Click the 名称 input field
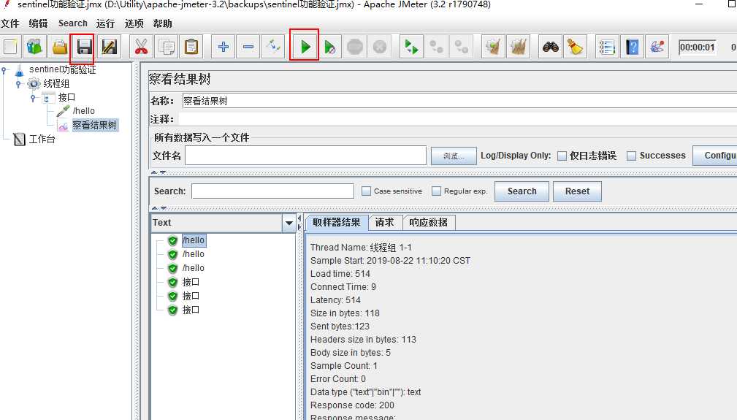Image resolution: width=737 pixels, height=420 pixels. click(459, 101)
